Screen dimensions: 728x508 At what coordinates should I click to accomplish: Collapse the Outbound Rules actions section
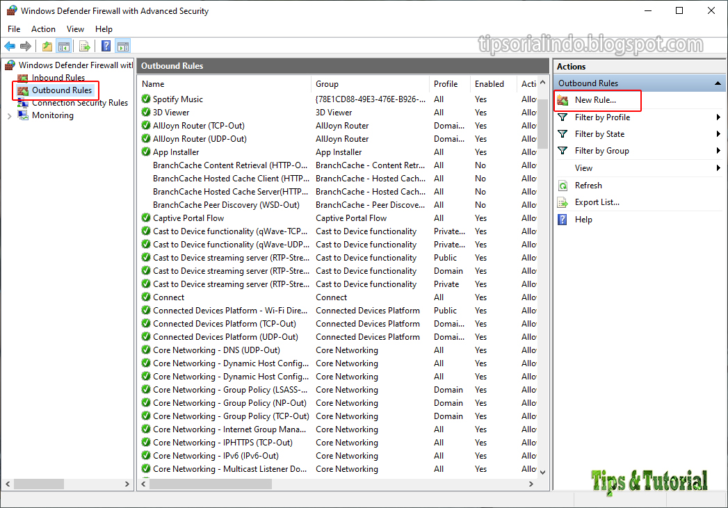(x=717, y=83)
